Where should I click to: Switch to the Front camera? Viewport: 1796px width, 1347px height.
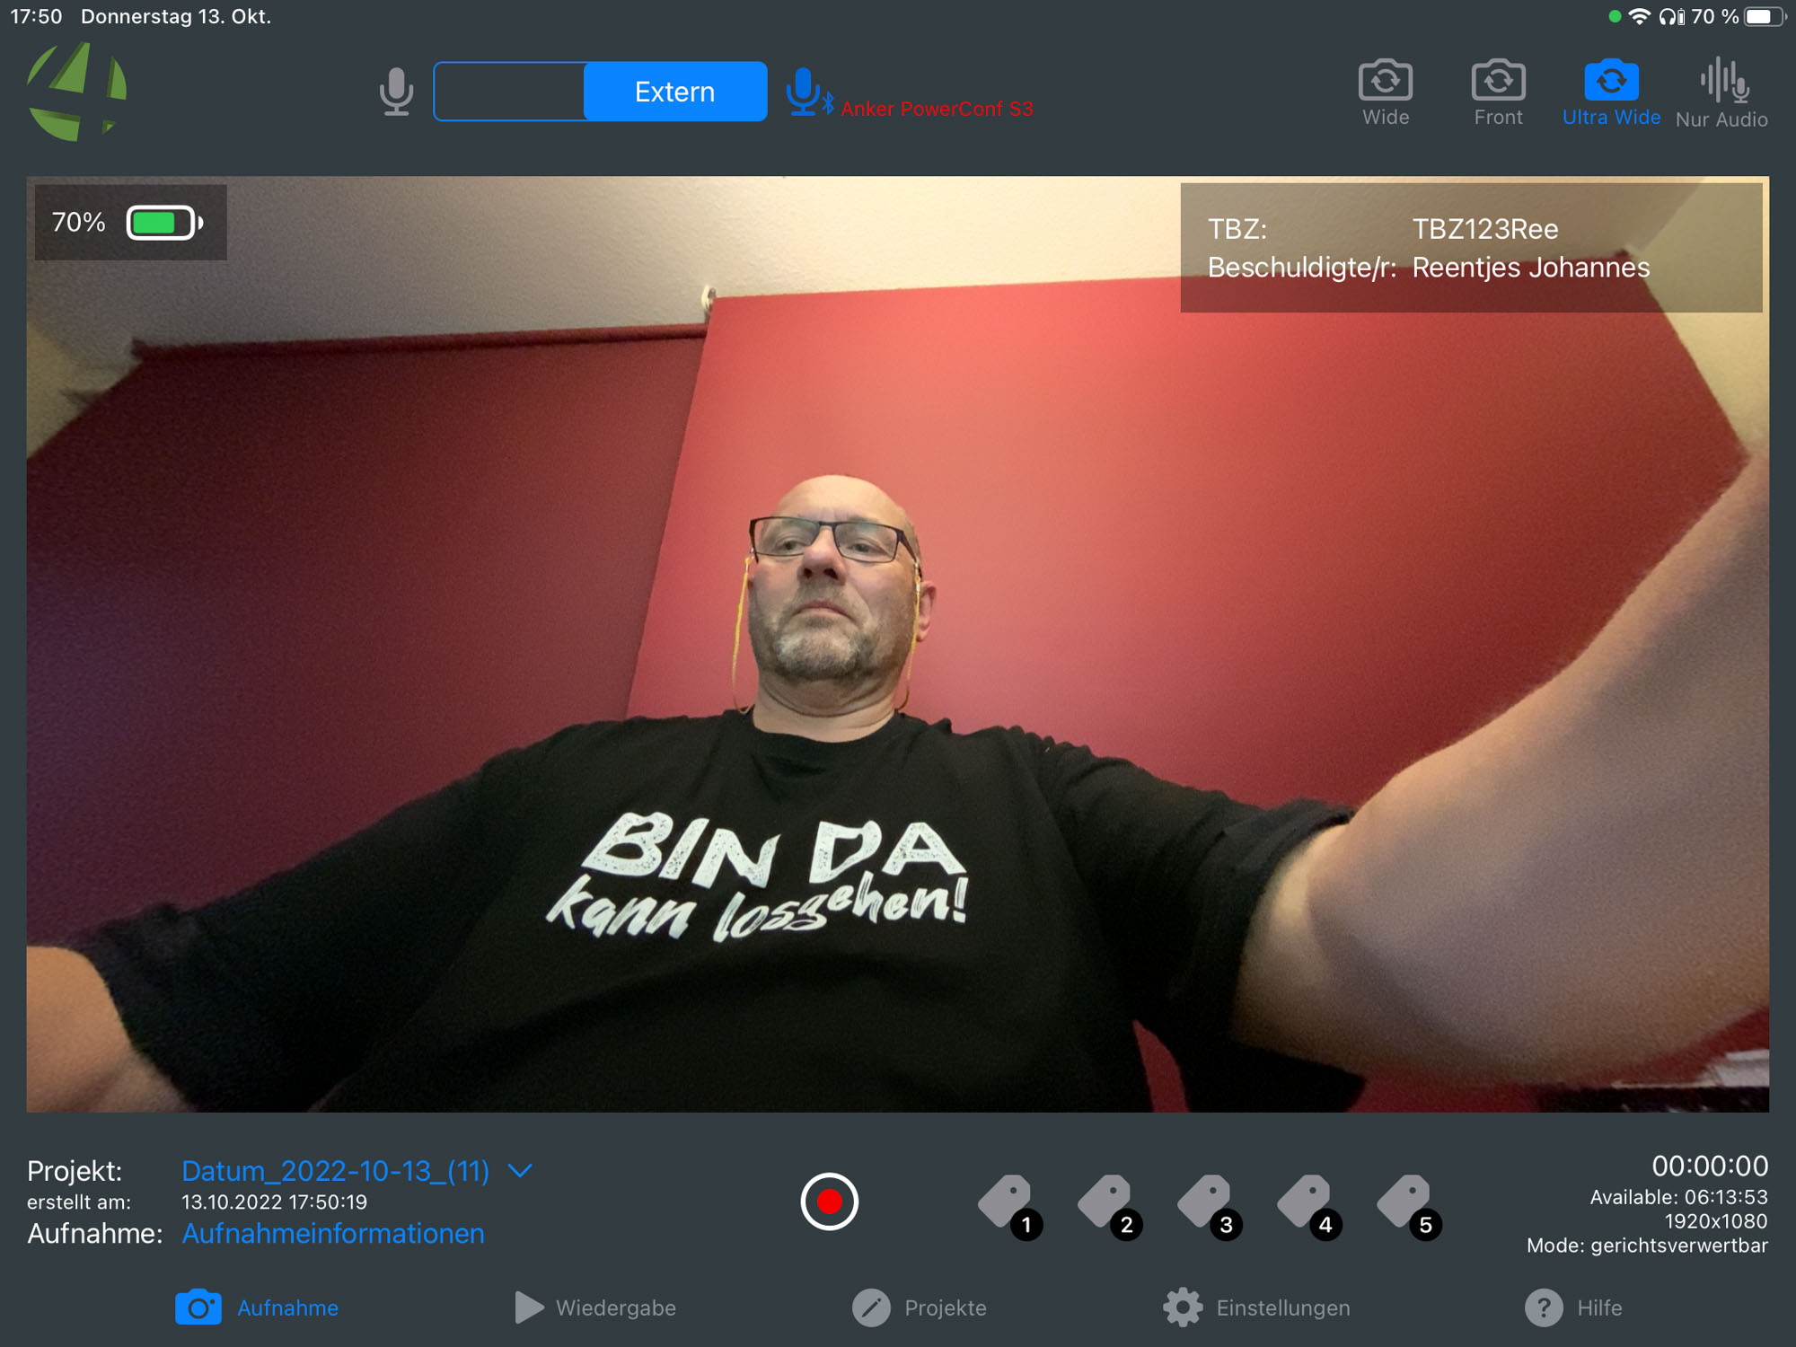[1498, 92]
